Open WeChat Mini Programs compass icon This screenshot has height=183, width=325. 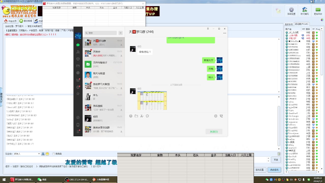pyautogui.click(x=78, y=117)
